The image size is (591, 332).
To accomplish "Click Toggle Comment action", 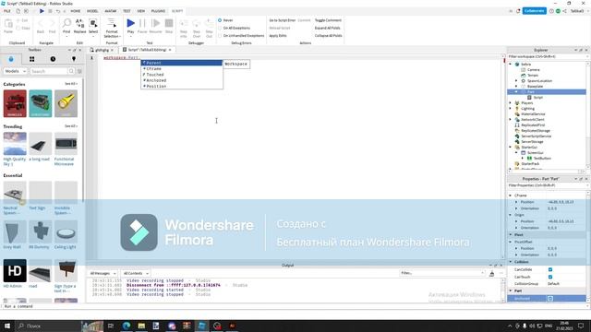I will [x=328, y=20].
